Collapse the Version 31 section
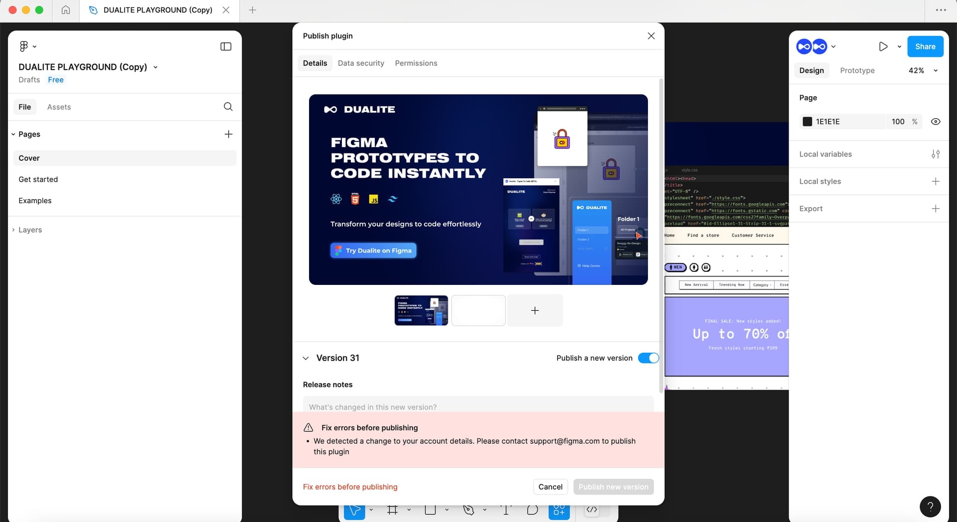The image size is (957, 522). click(306, 358)
